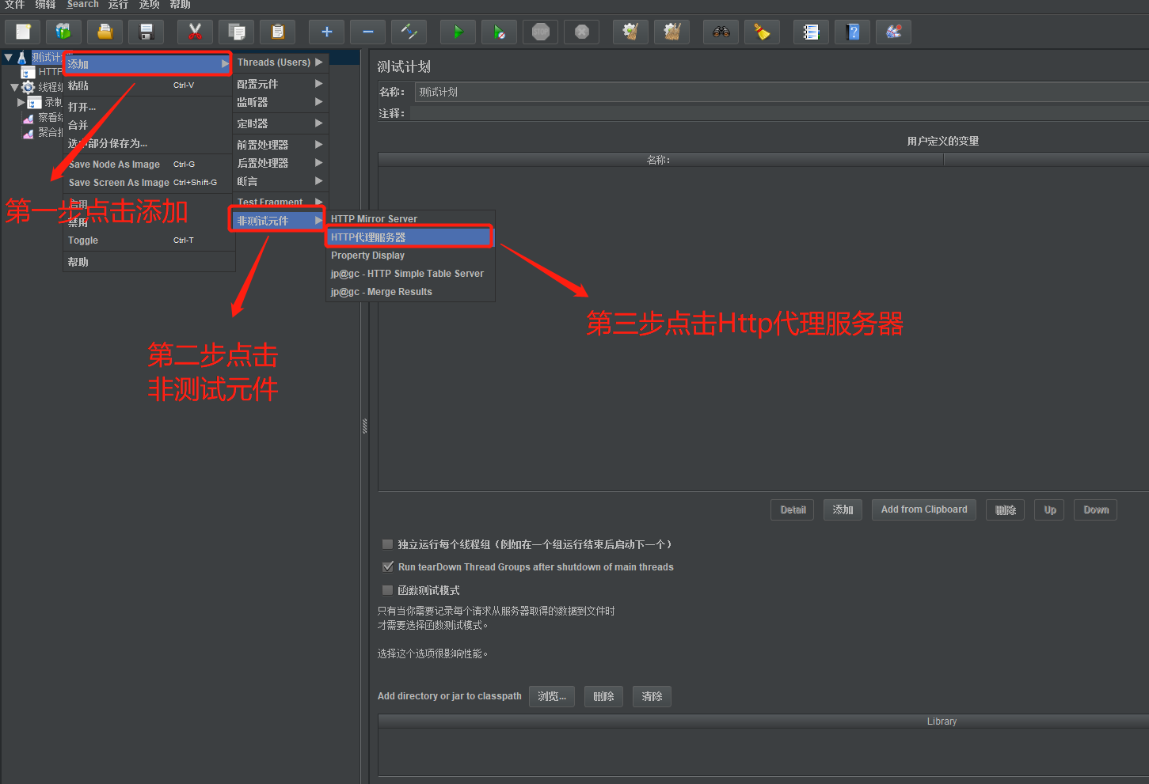Click the Copy icon in the toolbar
This screenshot has height=784, width=1149.
coord(237,32)
